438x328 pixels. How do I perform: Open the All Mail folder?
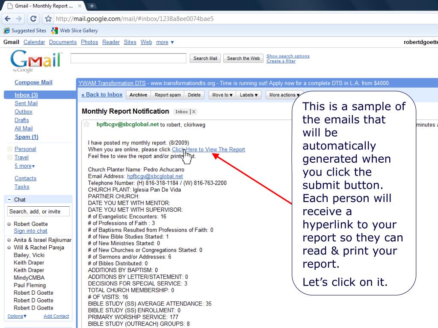click(24, 128)
